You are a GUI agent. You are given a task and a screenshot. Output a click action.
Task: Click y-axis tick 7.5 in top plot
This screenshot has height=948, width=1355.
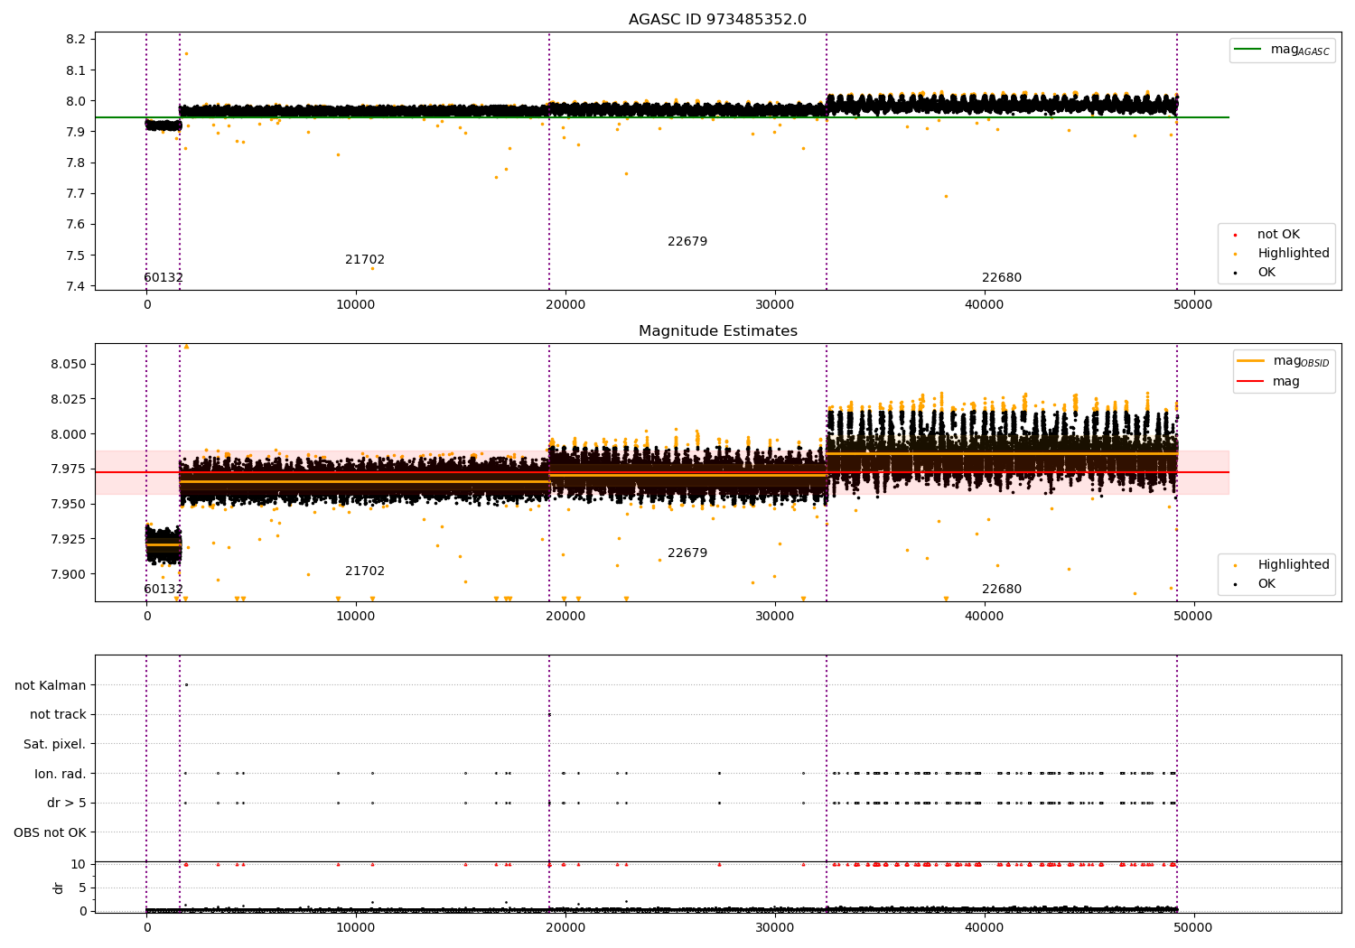coord(77,256)
